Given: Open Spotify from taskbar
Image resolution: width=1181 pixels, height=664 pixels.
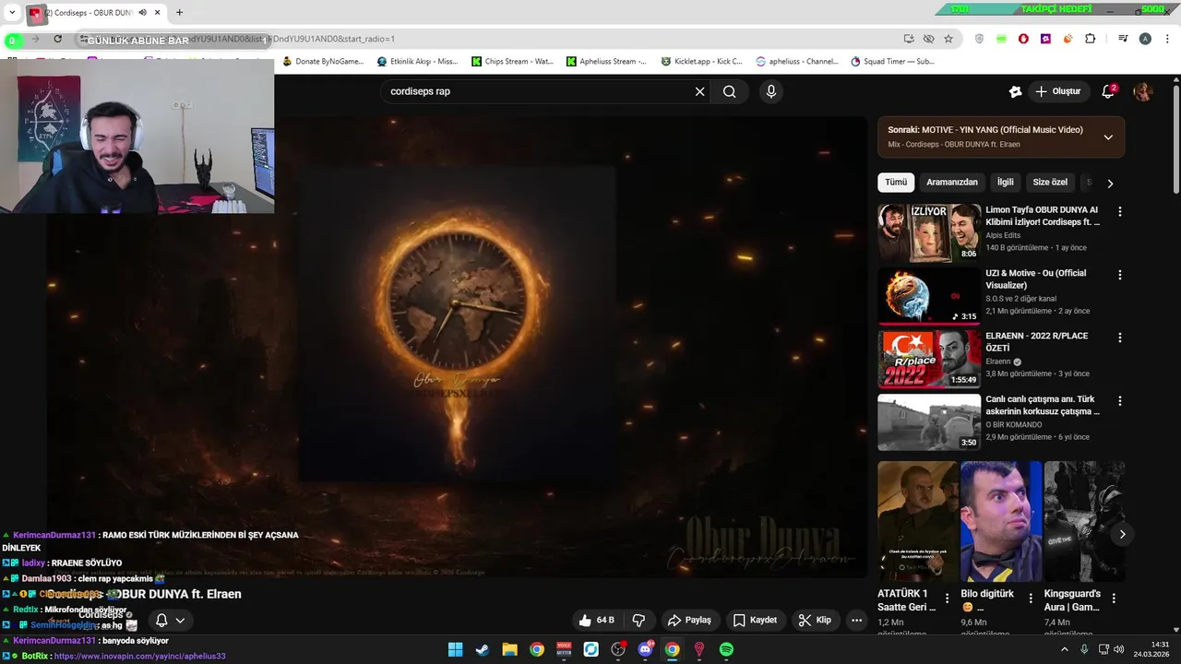Looking at the screenshot, I should (726, 649).
